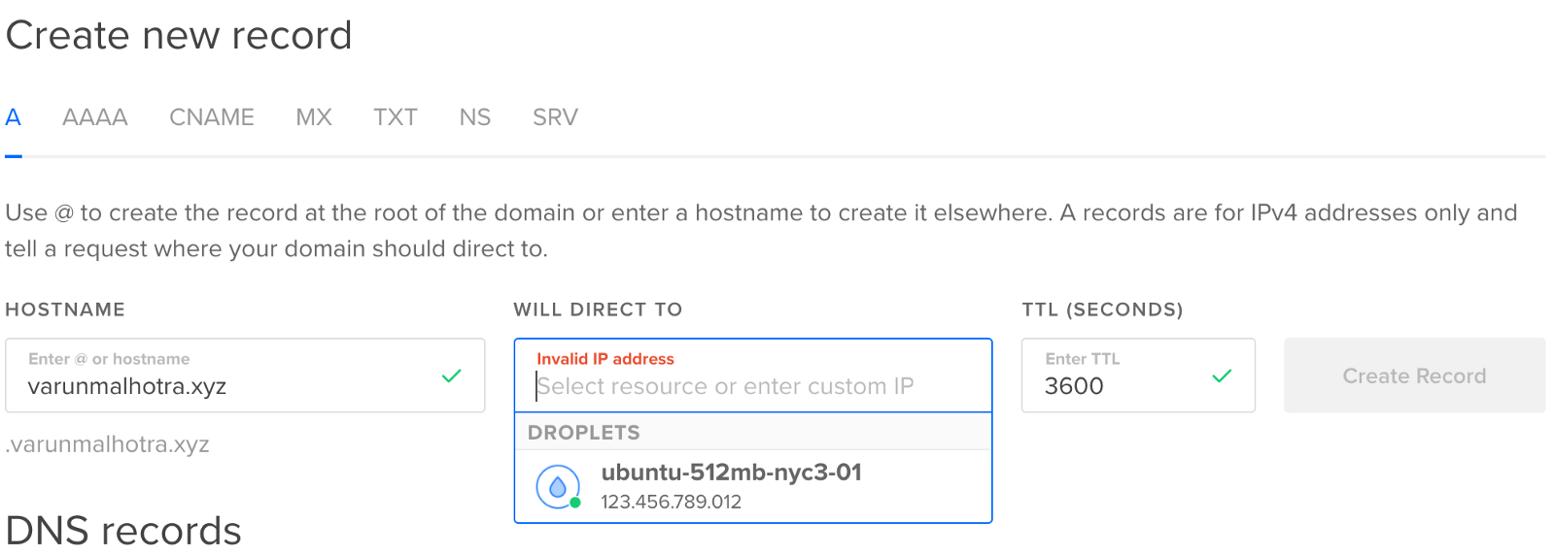Click the droplet icon for ubuntu-512mb-nyc3-01
Viewport: 1555px width, 555px height.
(x=558, y=486)
